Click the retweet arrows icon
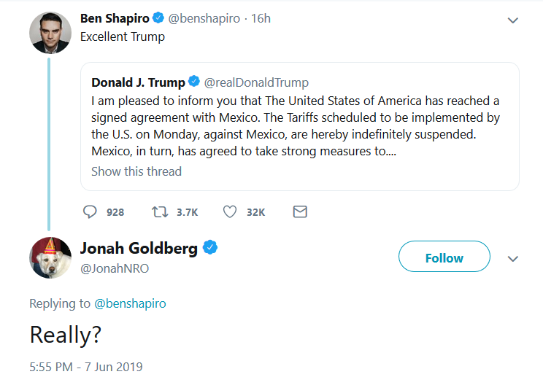Image resolution: width=543 pixels, height=377 pixels. [159, 211]
